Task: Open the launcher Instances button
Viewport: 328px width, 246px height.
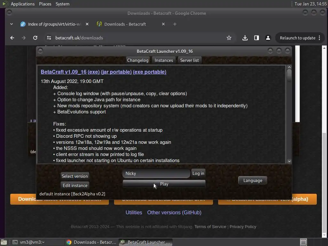Action: 164,60
